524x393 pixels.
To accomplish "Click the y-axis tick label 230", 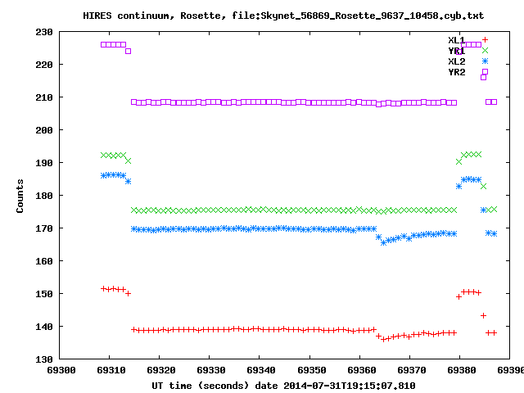I will click(x=44, y=32).
